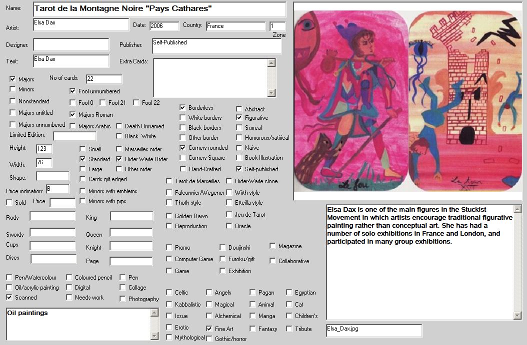Click down arrow of artist biography scrollbar
The height and width of the screenshot is (345, 527).
[517, 315]
